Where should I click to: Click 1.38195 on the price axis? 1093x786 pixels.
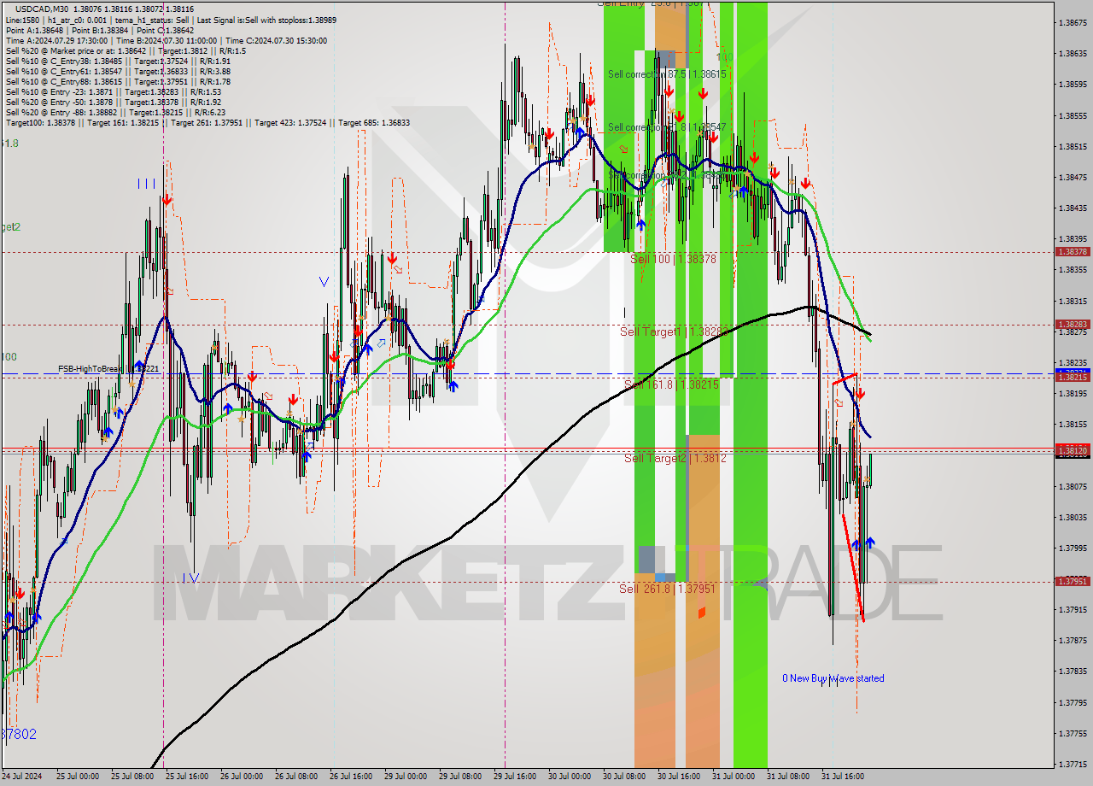(1073, 393)
